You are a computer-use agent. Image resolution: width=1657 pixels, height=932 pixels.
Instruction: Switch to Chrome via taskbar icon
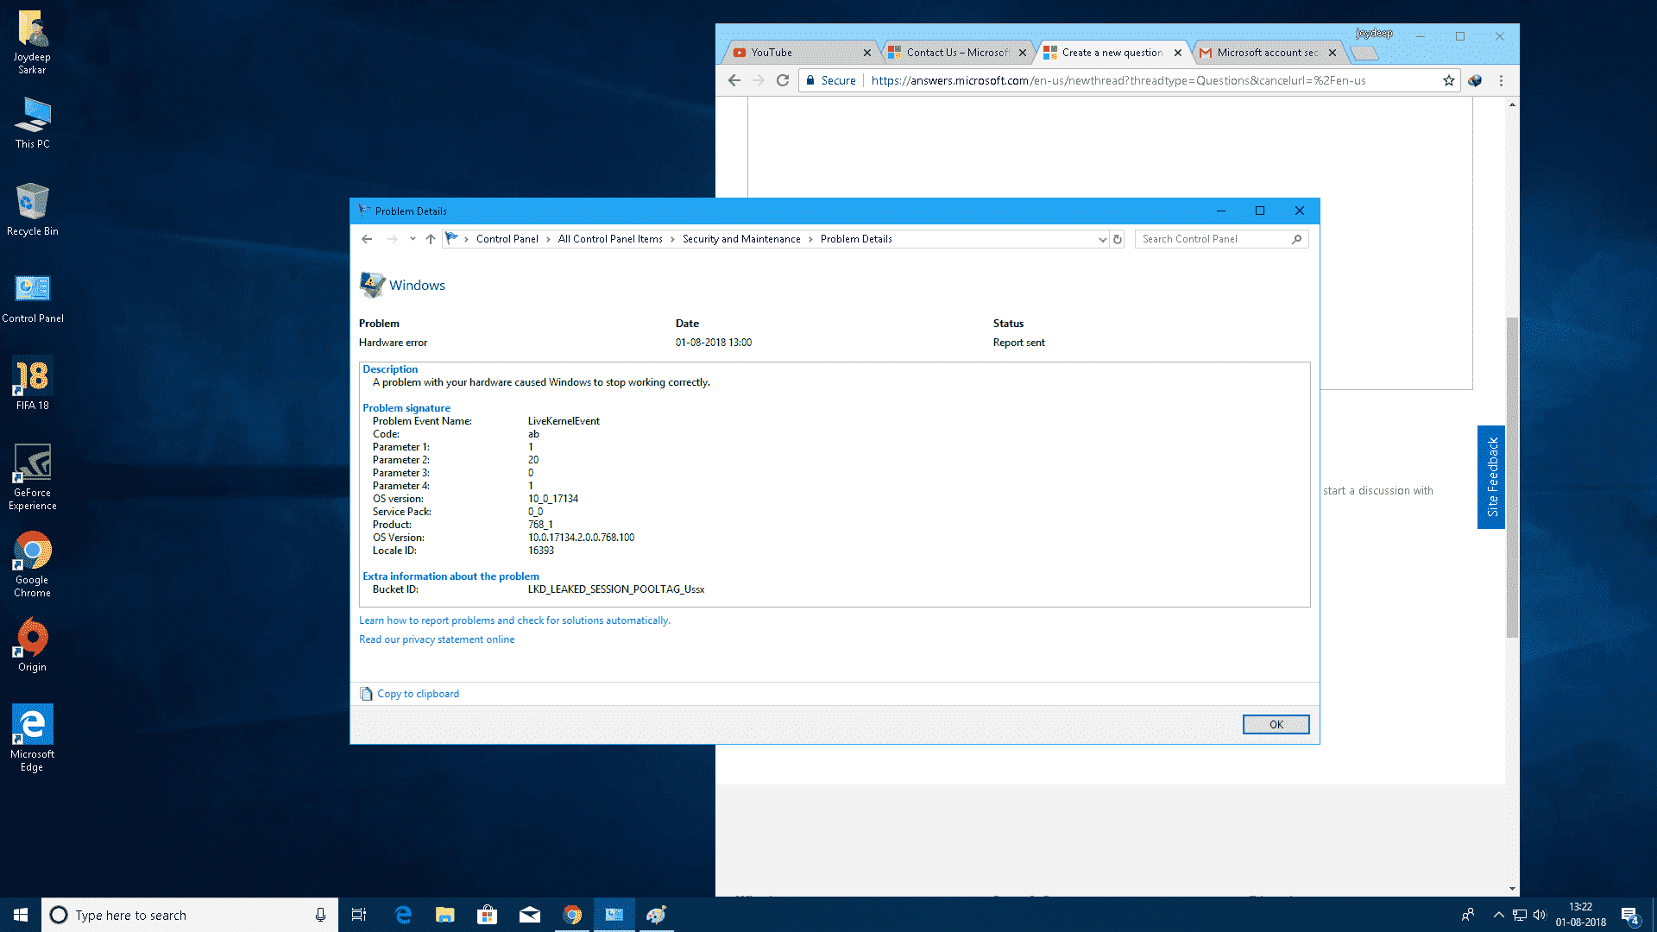(x=571, y=915)
